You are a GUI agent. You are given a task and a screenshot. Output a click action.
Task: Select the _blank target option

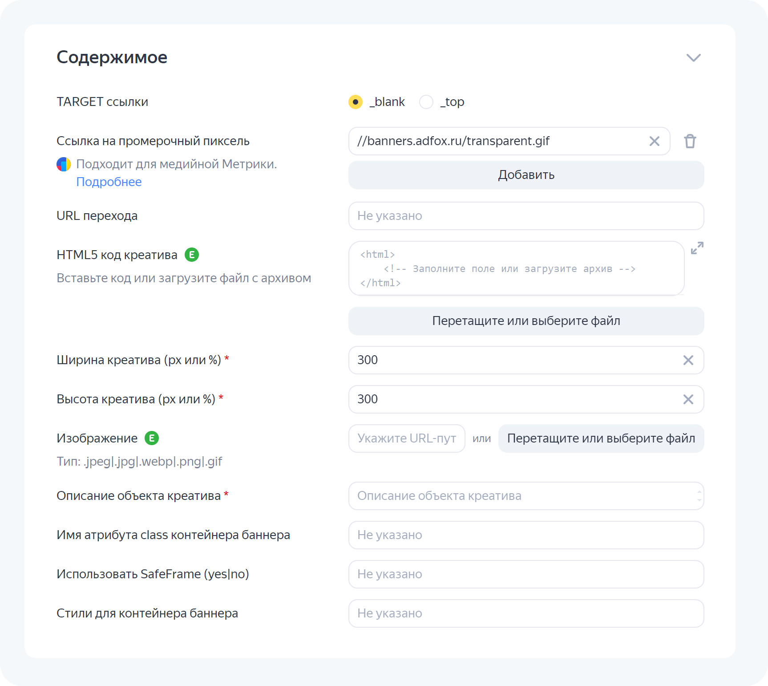(x=356, y=102)
